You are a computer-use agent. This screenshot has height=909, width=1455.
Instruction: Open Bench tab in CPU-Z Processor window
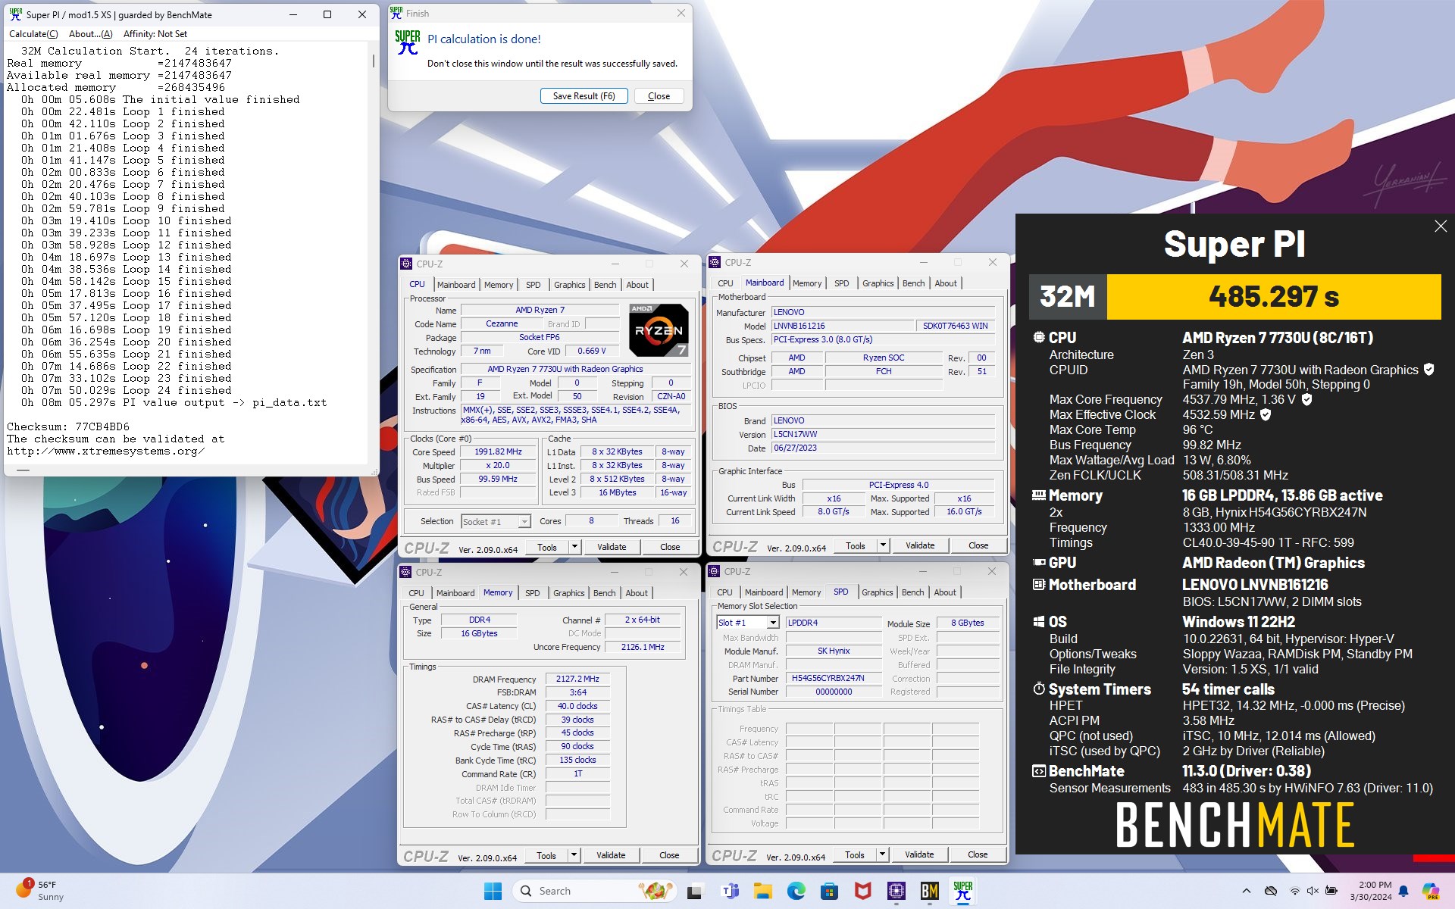pyautogui.click(x=605, y=285)
